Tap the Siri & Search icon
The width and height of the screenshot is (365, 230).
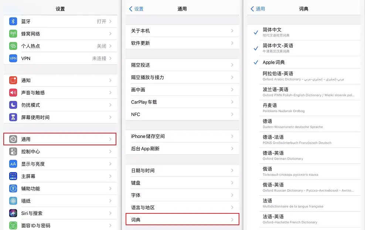click(x=13, y=213)
